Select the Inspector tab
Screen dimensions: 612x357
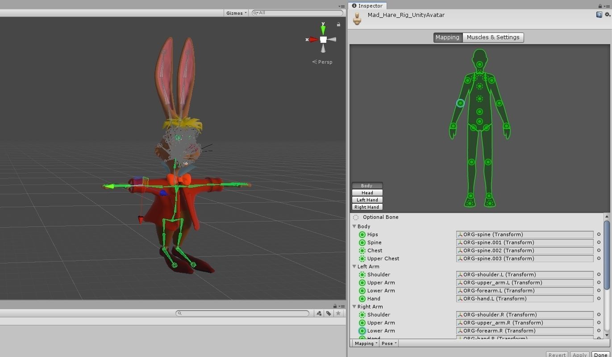(367, 6)
